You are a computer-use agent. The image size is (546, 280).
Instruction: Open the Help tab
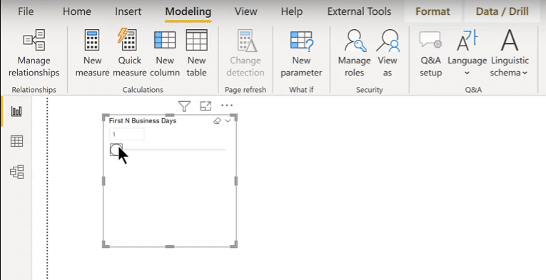click(292, 11)
